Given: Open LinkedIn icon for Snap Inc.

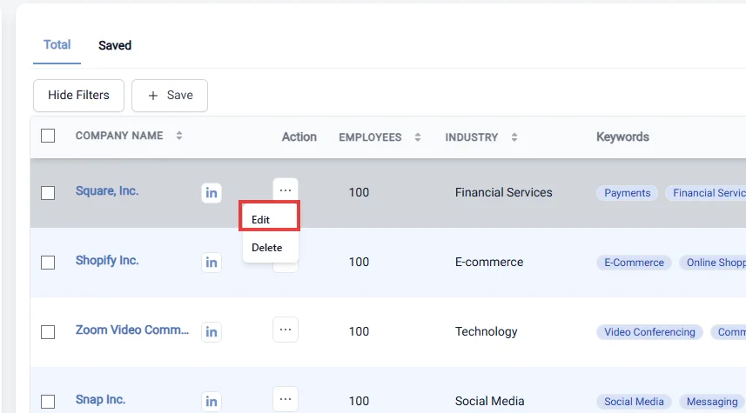Looking at the screenshot, I should click(212, 402).
